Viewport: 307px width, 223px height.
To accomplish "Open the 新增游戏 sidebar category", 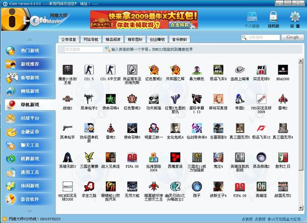I will (x=30, y=78).
